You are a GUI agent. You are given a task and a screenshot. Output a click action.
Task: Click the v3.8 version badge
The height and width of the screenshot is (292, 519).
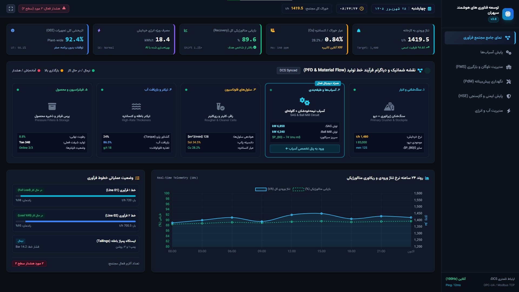tap(494, 19)
